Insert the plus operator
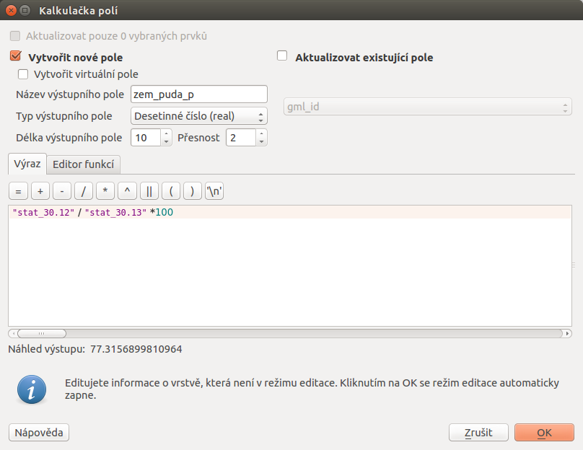This screenshot has height=450, width=583. tap(40, 191)
